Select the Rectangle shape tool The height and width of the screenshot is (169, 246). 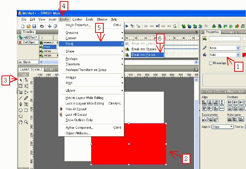click(26, 110)
